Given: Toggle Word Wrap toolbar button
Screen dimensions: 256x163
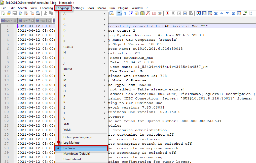Looking at the screenshot, I should (119, 13).
